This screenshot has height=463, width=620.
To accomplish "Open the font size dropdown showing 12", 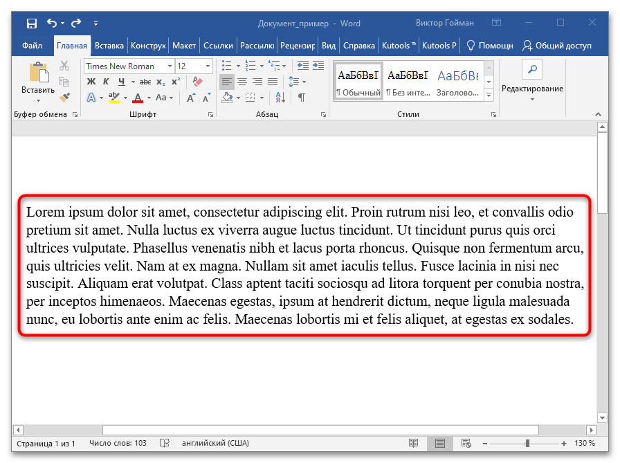I will [x=208, y=66].
